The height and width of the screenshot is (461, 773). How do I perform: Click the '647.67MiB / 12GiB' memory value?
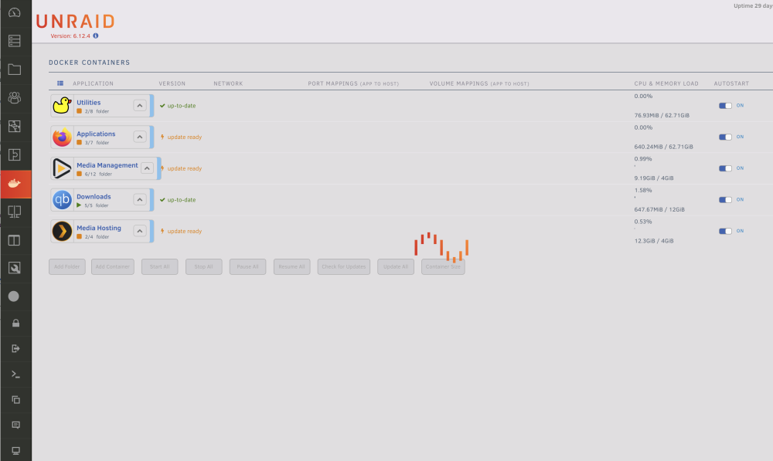659,210
